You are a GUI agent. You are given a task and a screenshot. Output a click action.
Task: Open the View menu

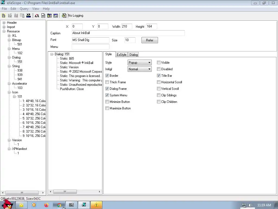pos(36,9)
